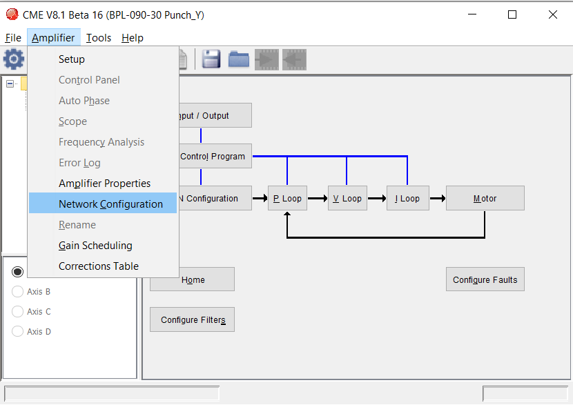Open Gain Scheduling from the menu
Viewport: 573px width, 405px height.
coord(103,246)
